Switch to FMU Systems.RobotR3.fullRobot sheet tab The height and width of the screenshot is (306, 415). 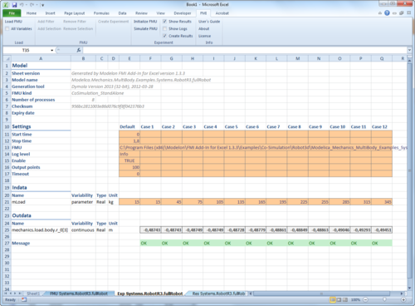(x=79, y=294)
